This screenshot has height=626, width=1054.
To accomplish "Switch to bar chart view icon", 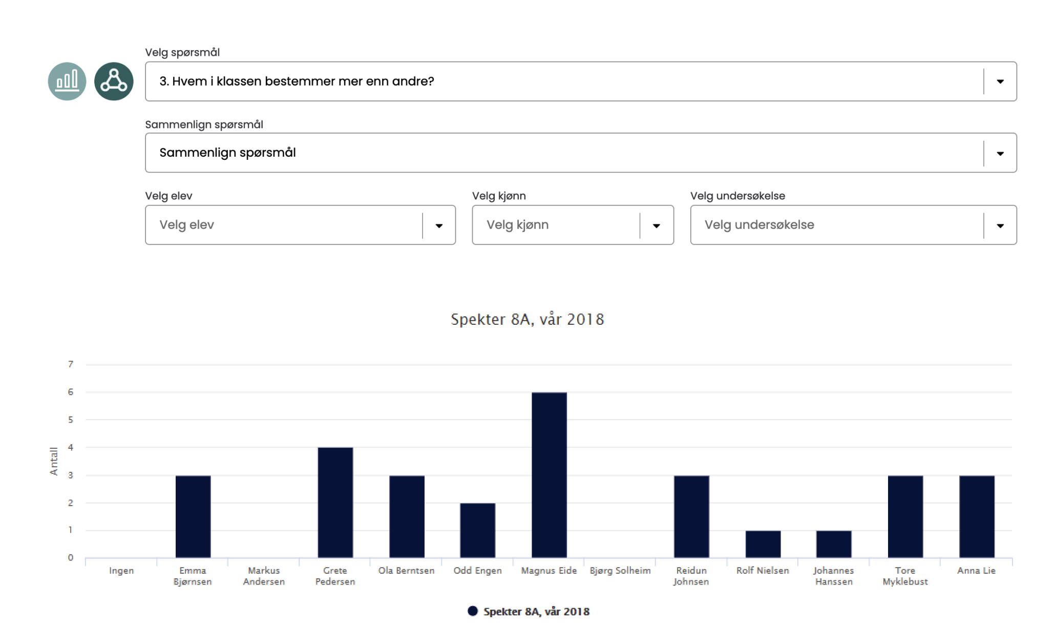I will point(67,81).
